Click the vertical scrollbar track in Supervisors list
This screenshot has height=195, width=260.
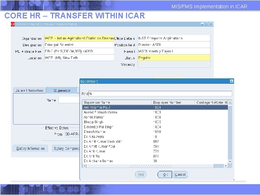tap(230, 133)
